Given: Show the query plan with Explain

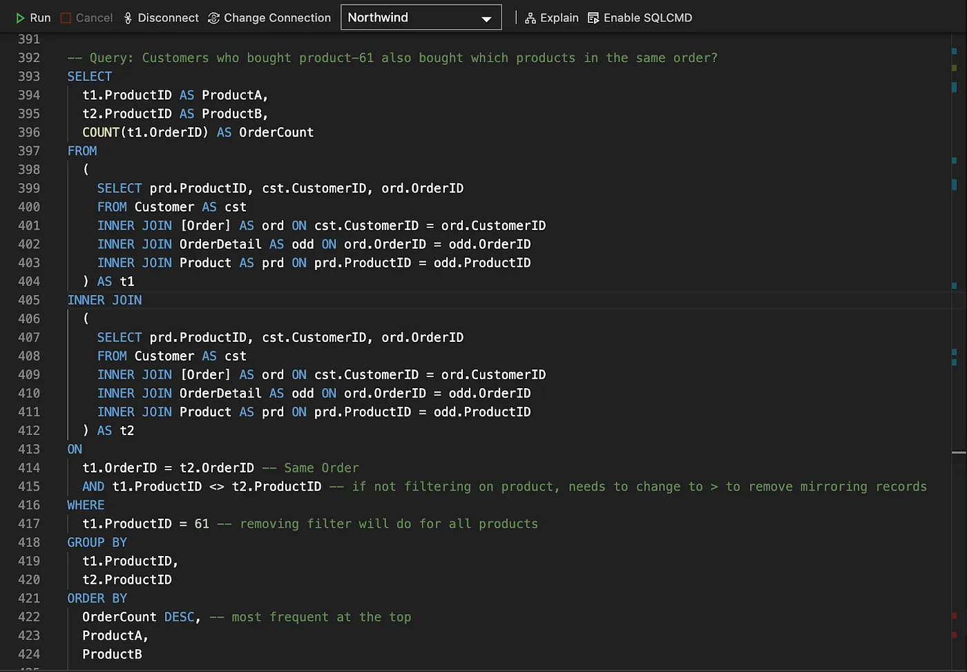Looking at the screenshot, I should tap(551, 18).
